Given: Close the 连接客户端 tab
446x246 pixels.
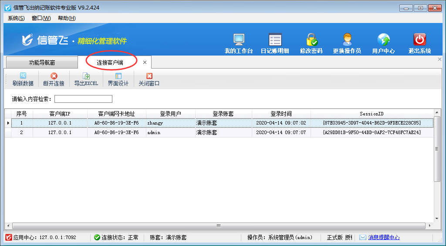Looking at the screenshot, I should pyautogui.click(x=145, y=62).
